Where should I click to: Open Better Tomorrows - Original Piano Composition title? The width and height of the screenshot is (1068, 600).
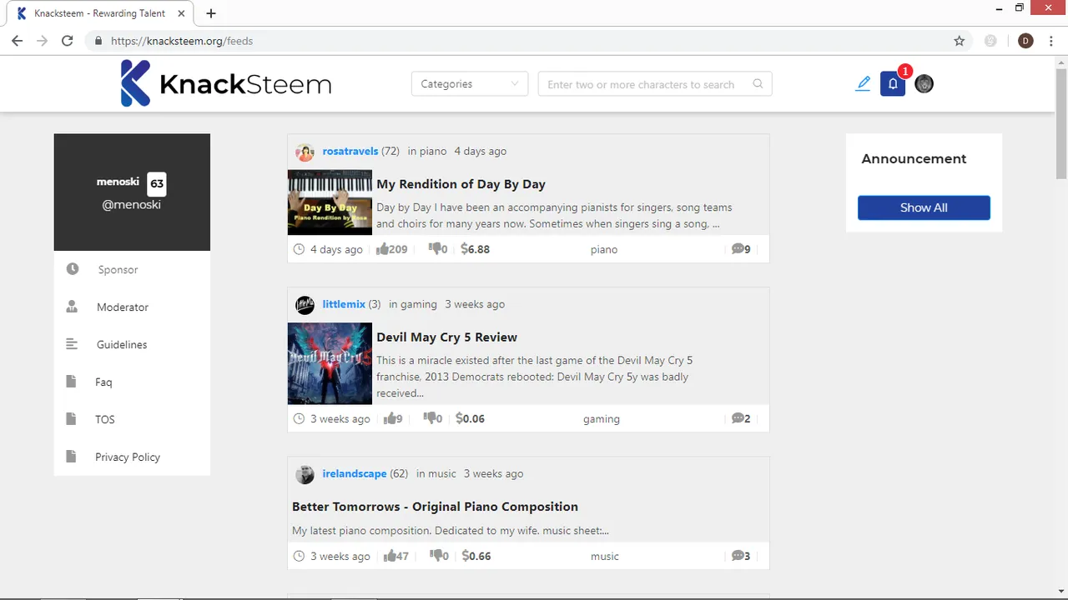[x=435, y=507]
